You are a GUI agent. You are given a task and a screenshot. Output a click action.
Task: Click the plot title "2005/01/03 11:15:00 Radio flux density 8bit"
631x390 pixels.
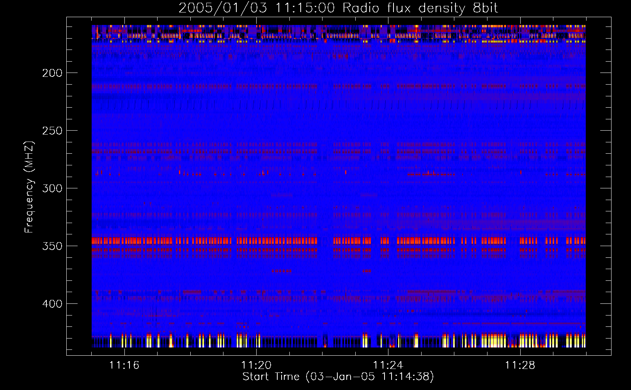tap(338, 8)
